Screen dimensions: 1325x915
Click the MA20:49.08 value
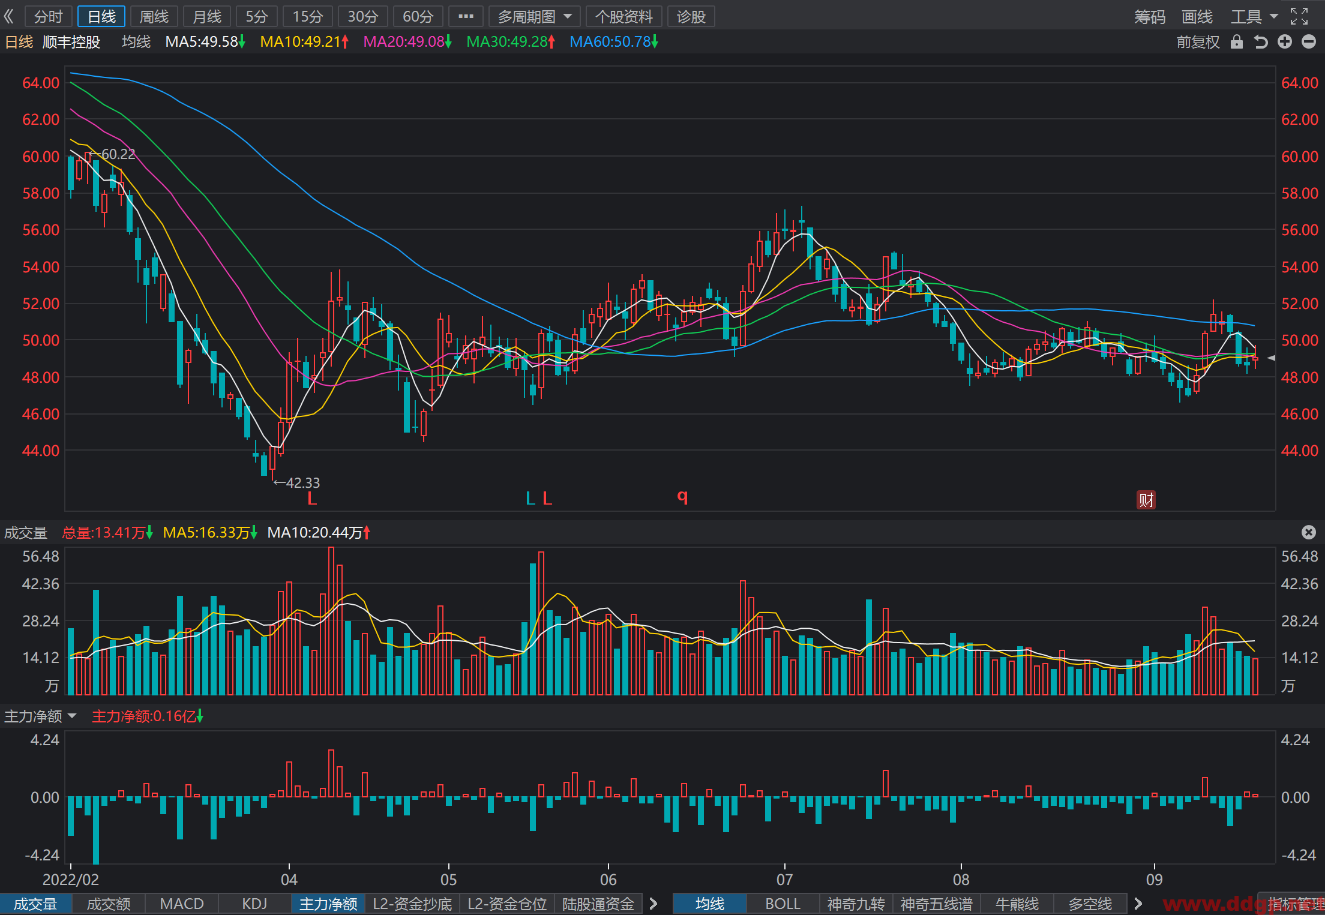point(407,41)
